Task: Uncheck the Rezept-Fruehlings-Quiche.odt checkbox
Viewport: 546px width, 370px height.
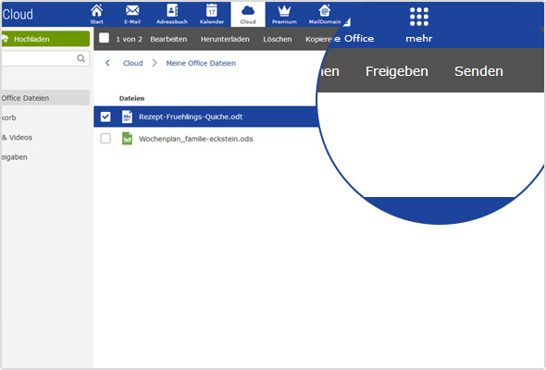Action: pos(105,117)
